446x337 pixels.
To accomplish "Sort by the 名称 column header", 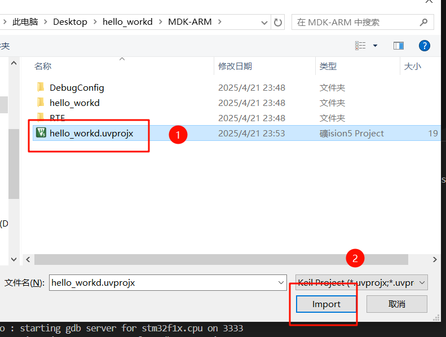I will pyautogui.click(x=43, y=66).
